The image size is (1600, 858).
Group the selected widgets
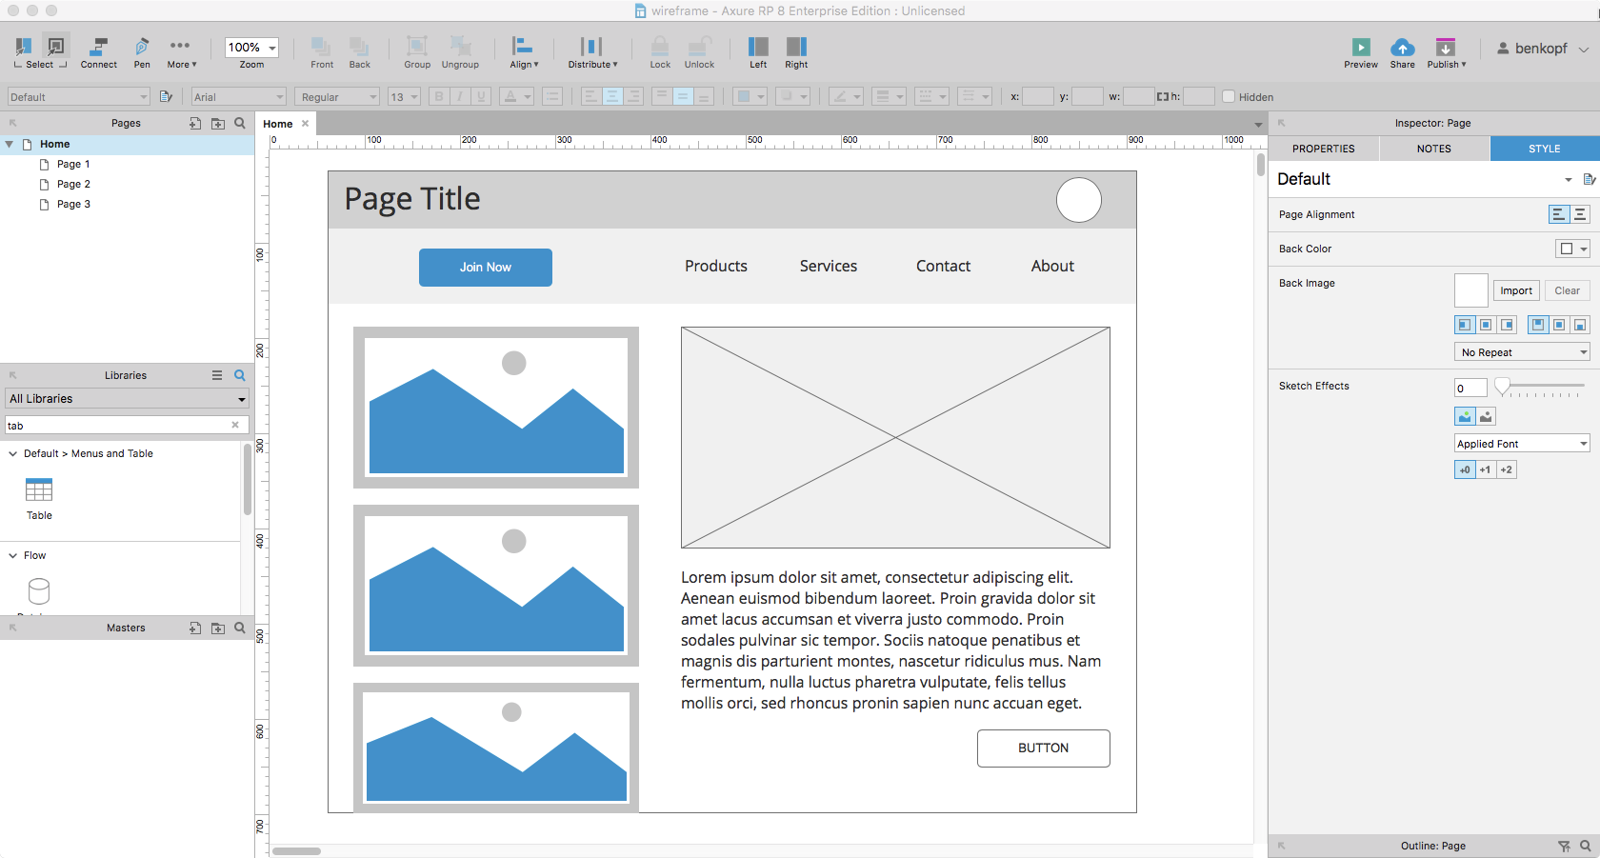coord(416,51)
